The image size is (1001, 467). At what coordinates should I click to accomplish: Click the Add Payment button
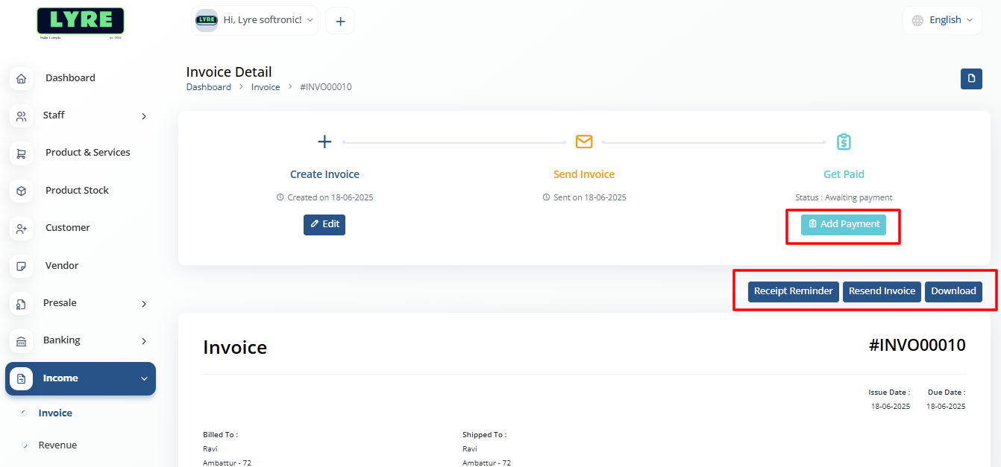(x=843, y=223)
